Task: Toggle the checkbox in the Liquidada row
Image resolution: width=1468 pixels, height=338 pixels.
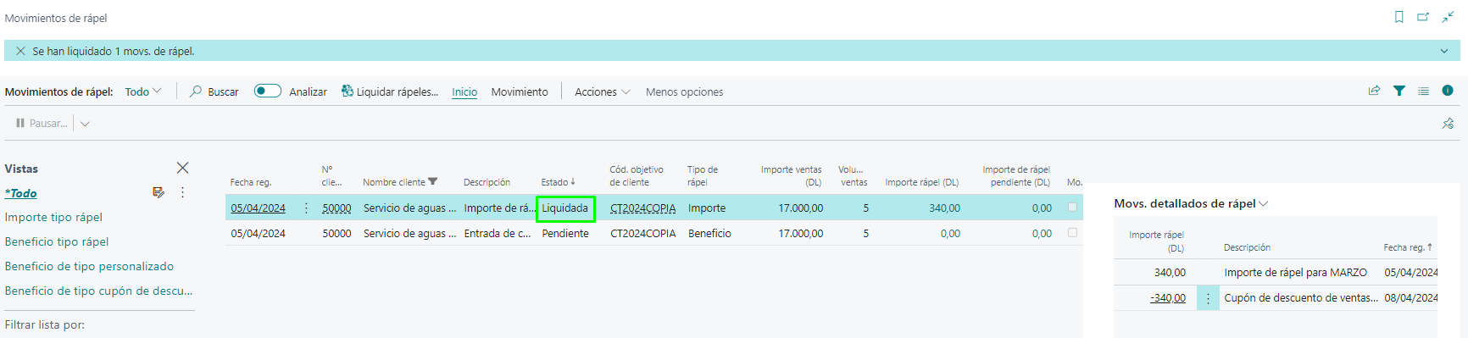Action: click(x=1072, y=207)
